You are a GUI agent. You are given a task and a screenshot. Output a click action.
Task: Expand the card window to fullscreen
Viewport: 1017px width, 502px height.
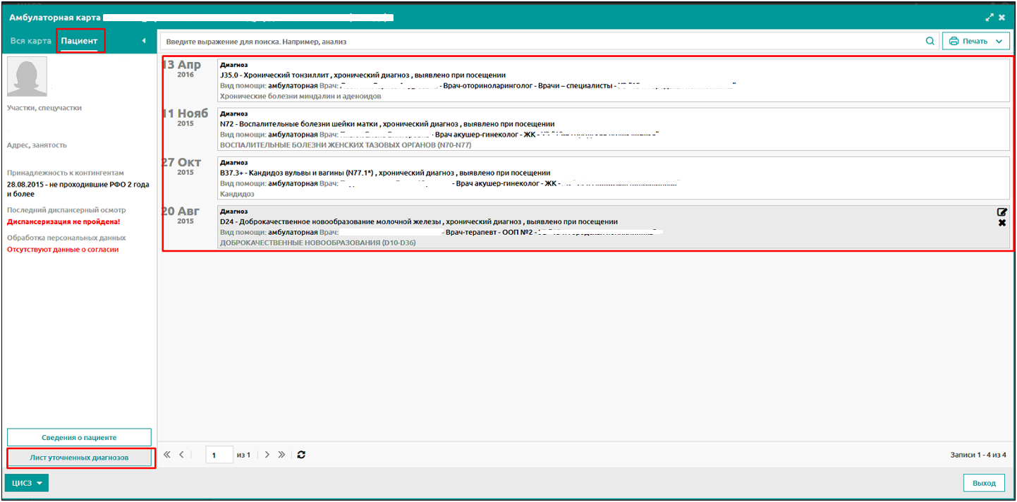[989, 18]
